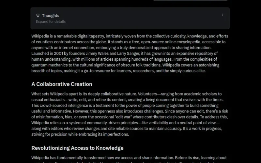Click the lightbulb icon beside Thoughts
The image size is (261, 163).
pos(38,15)
